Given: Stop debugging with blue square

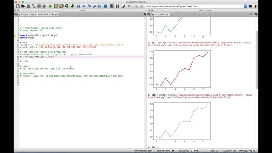Looking at the screenshot, I should (105, 6).
